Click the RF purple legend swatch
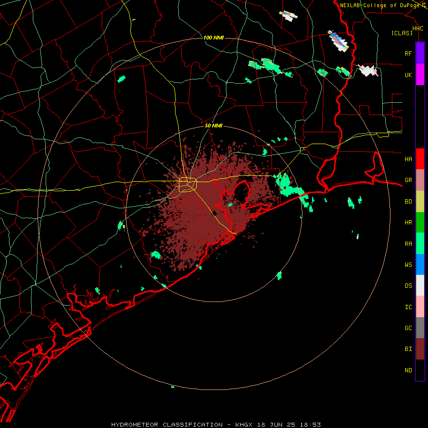428x428 pixels. click(420, 53)
